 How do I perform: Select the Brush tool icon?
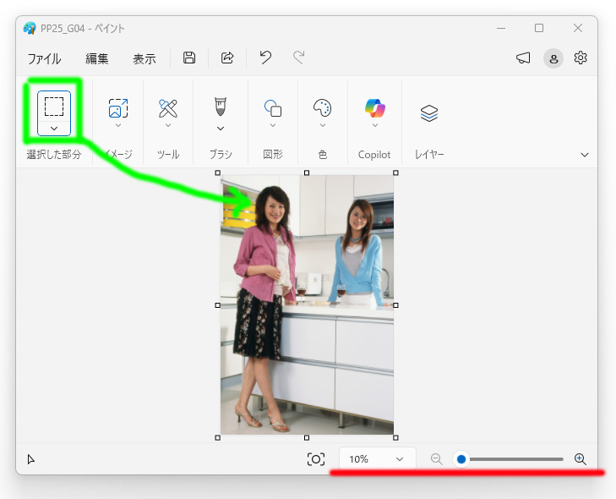pyautogui.click(x=221, y=107)
